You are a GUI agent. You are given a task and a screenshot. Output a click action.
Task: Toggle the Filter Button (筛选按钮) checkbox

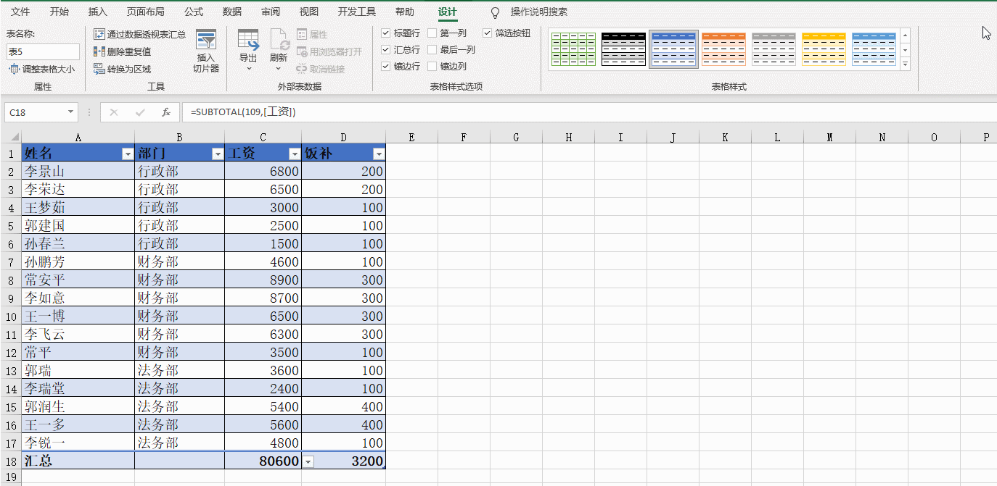(x=488, y=33)
